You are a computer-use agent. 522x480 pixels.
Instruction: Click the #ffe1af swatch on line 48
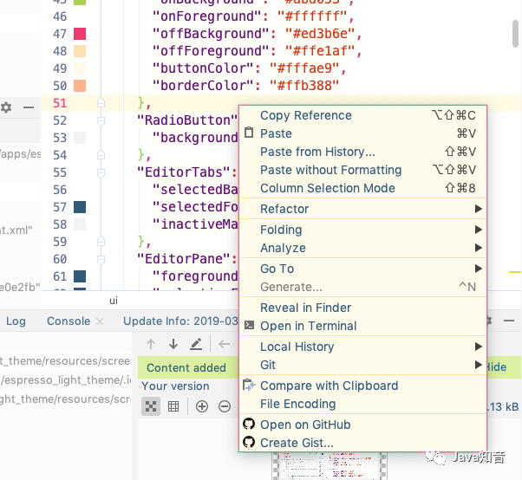[x=80, y=51]
